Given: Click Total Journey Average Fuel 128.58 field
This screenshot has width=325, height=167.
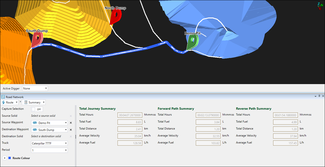Looking at the screenshot, I should 130,143.
